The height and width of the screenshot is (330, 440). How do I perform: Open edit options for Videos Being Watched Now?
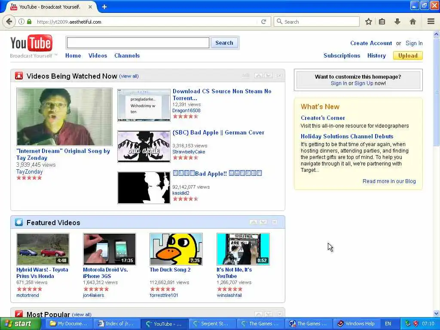click(x=245, y=76)
